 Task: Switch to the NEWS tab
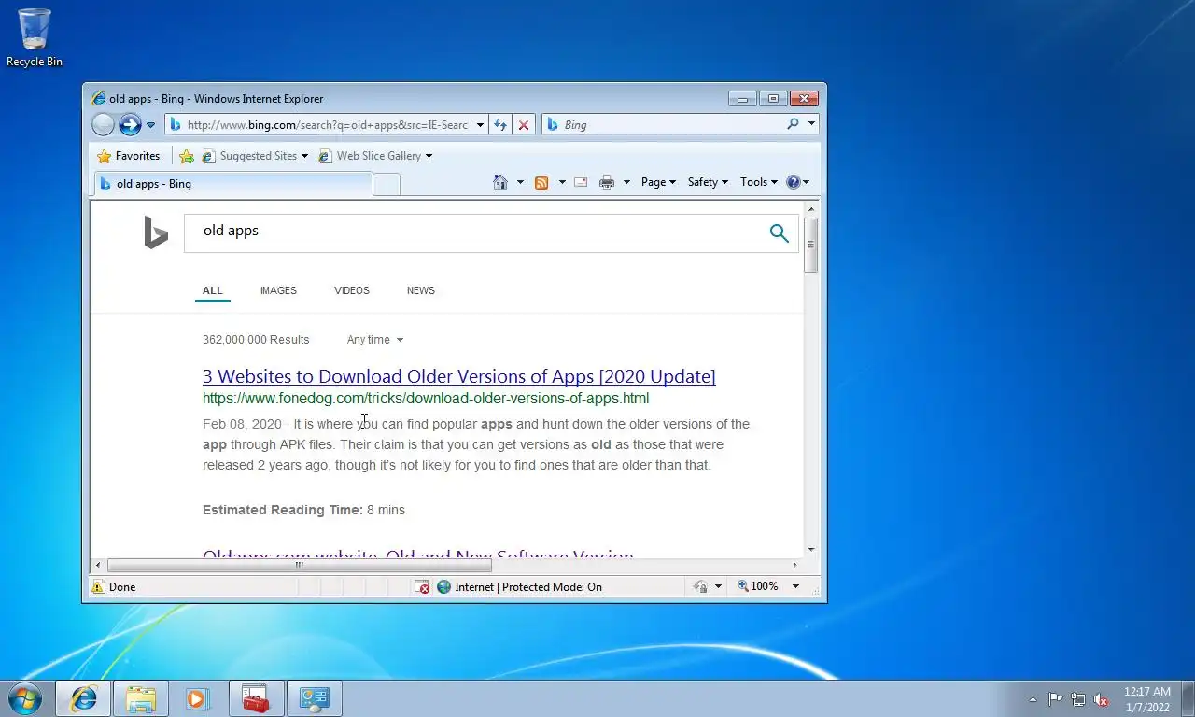[421, 290]
